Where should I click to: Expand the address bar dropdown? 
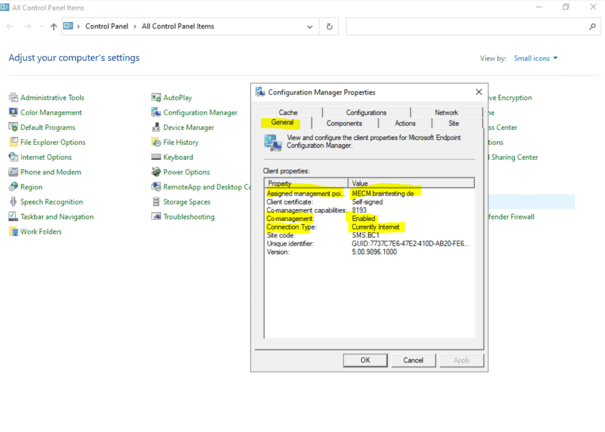tap(310, 26)
